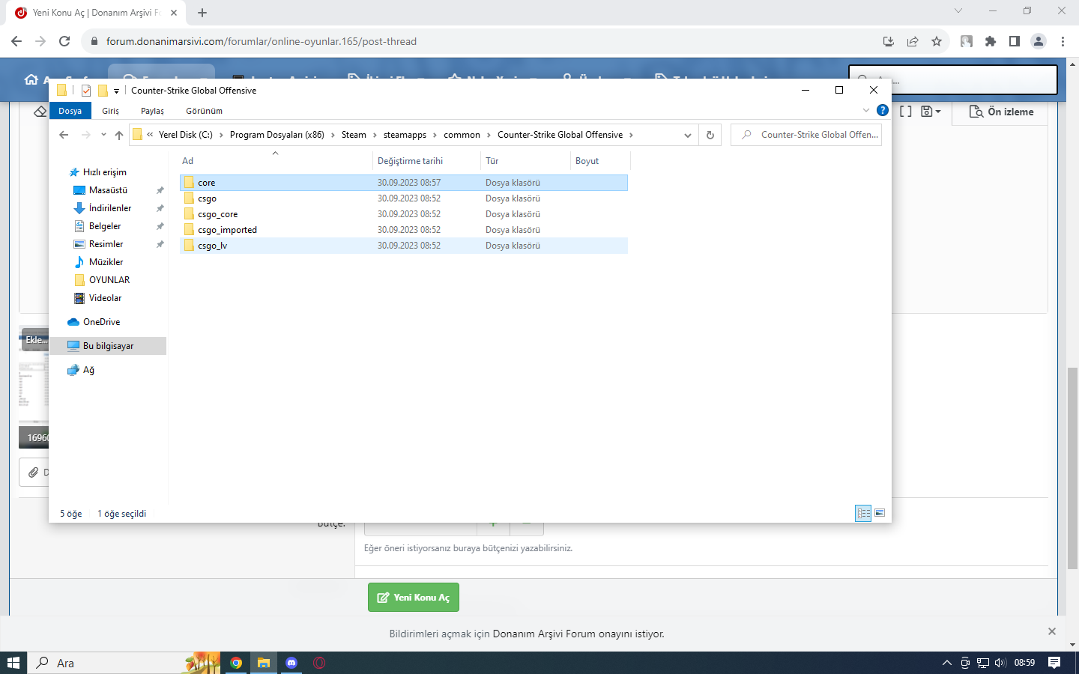Select the csgo_core folder

tap(404, 214)
